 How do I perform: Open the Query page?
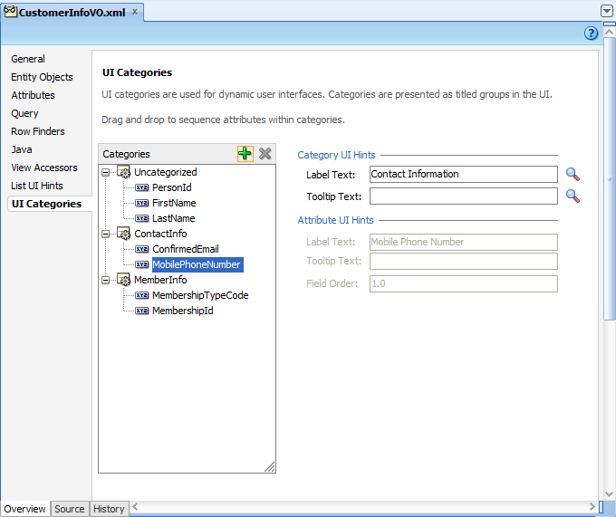pos(24,113)
